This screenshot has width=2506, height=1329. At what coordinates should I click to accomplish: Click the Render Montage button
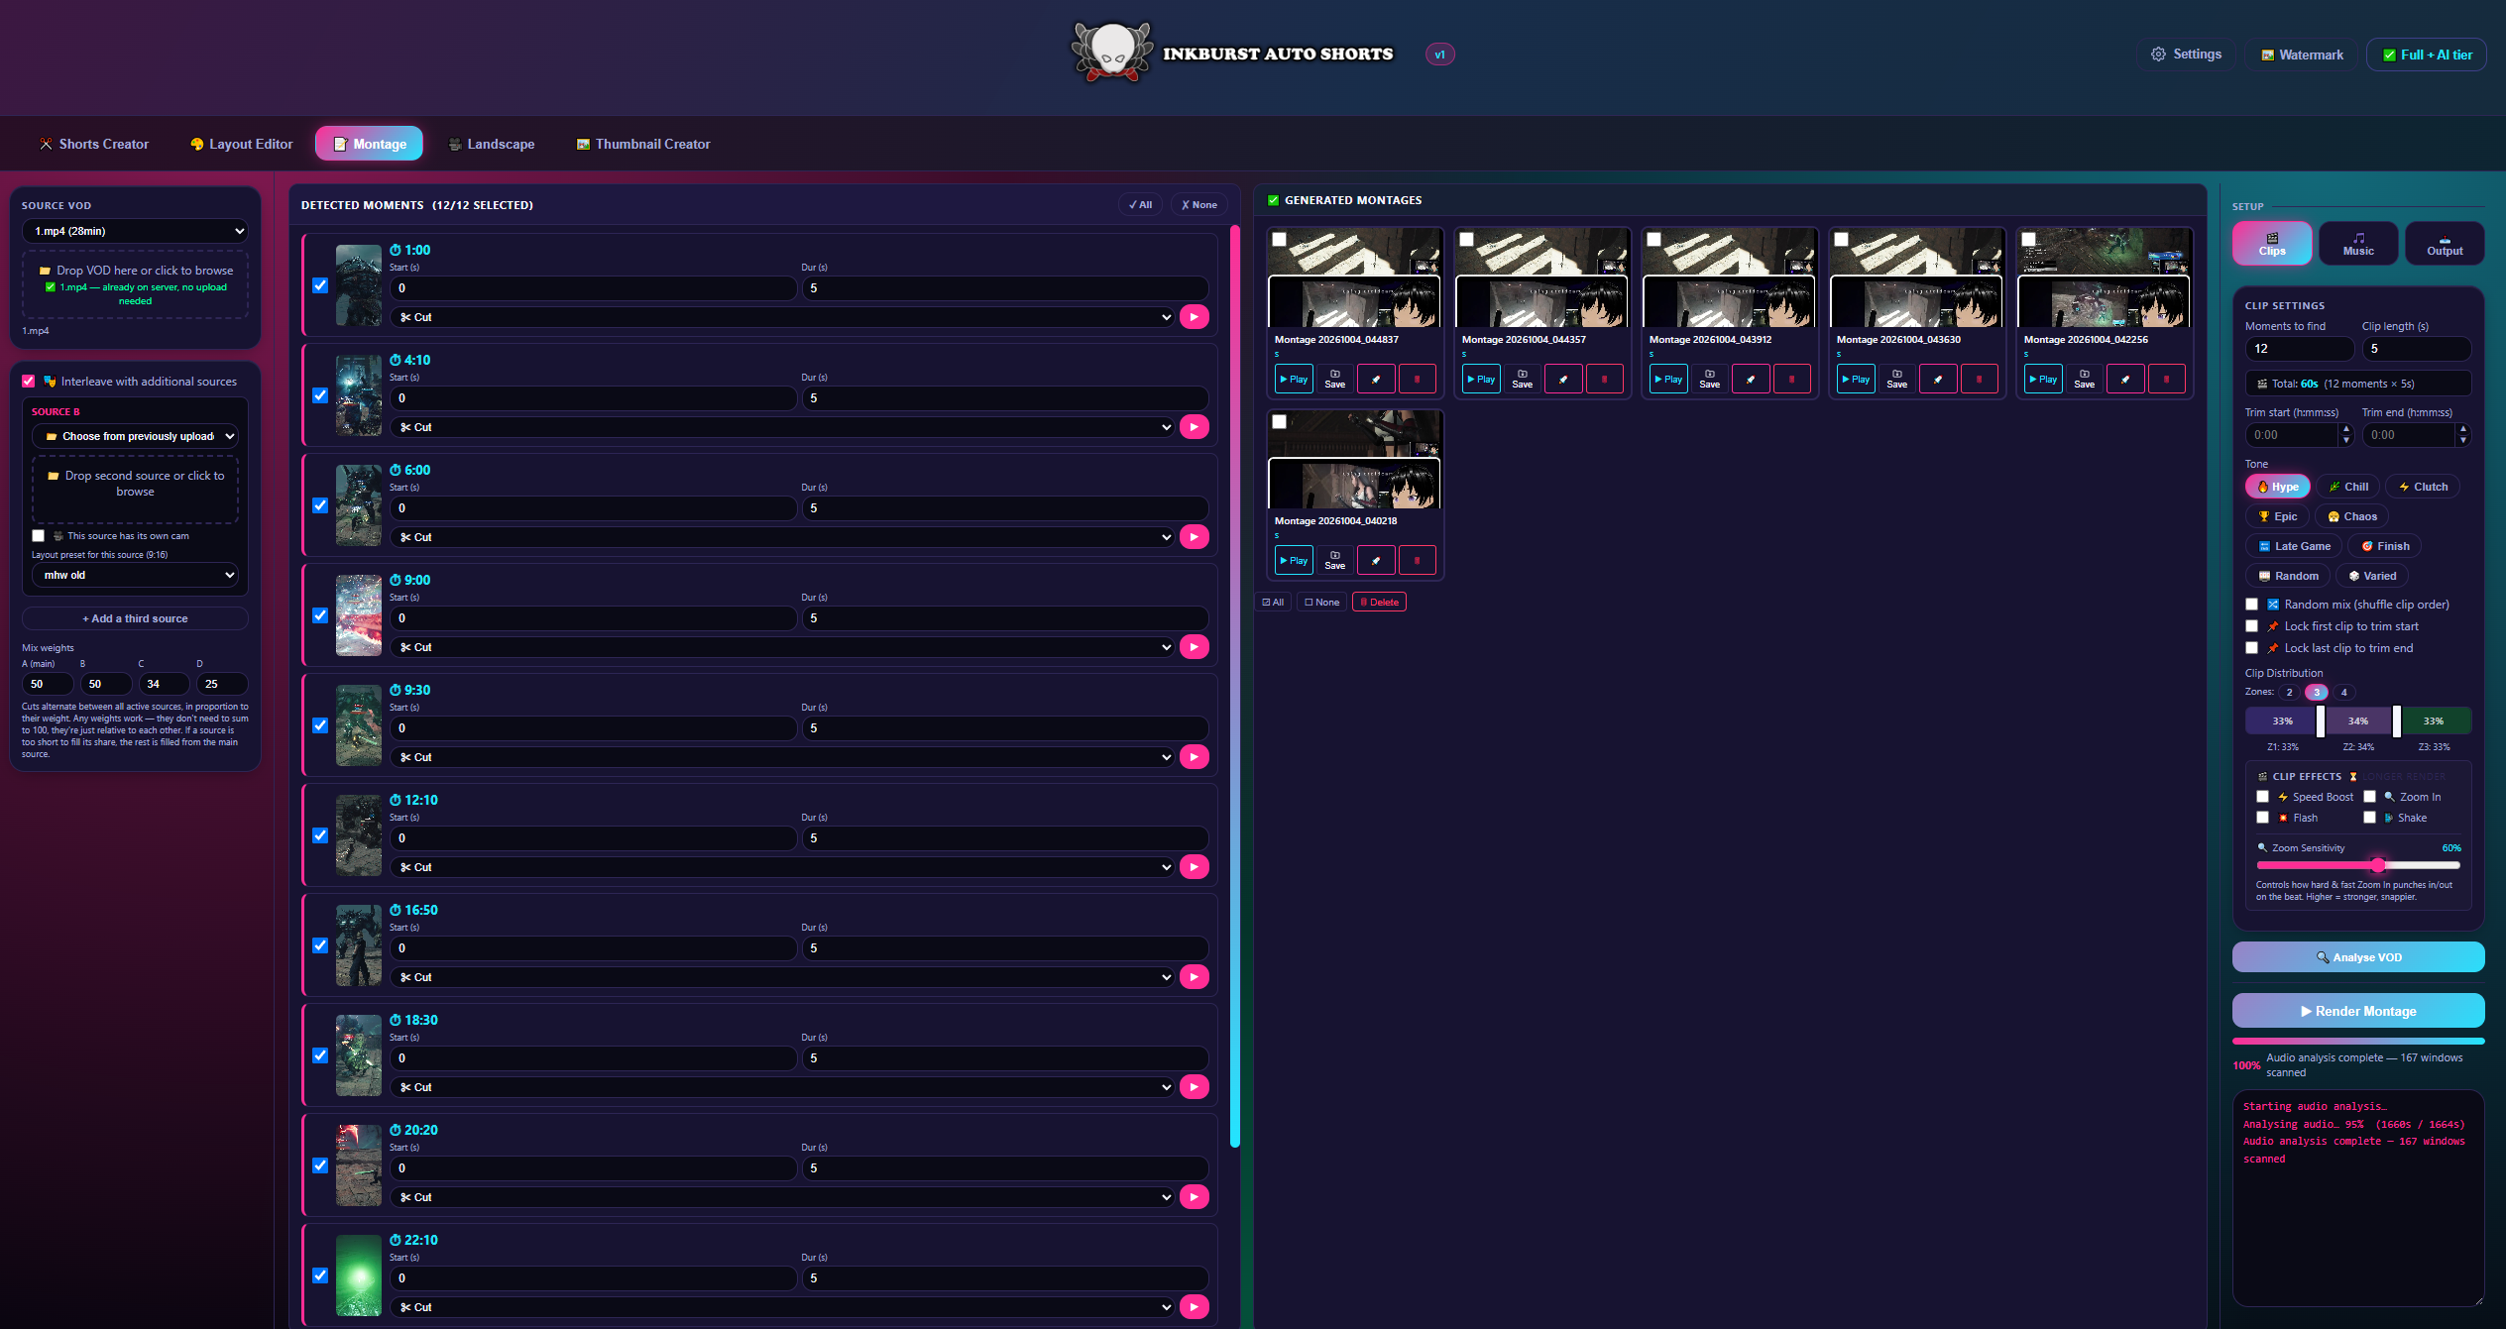[x=2358, y=1011]
